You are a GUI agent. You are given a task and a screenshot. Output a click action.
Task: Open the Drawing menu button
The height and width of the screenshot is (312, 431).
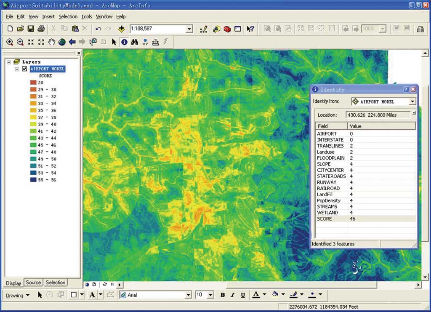[18, 295]
